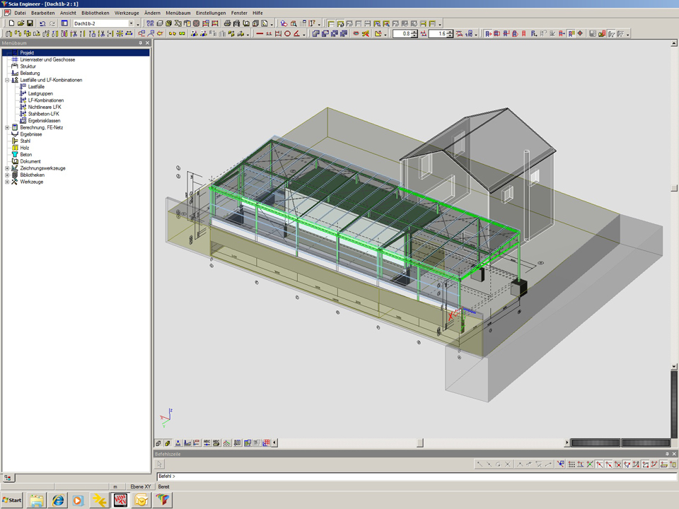Open the Ansicht menu
Image resolution: width=679 pixels, height=509 pixels.
tap(68, 13)
